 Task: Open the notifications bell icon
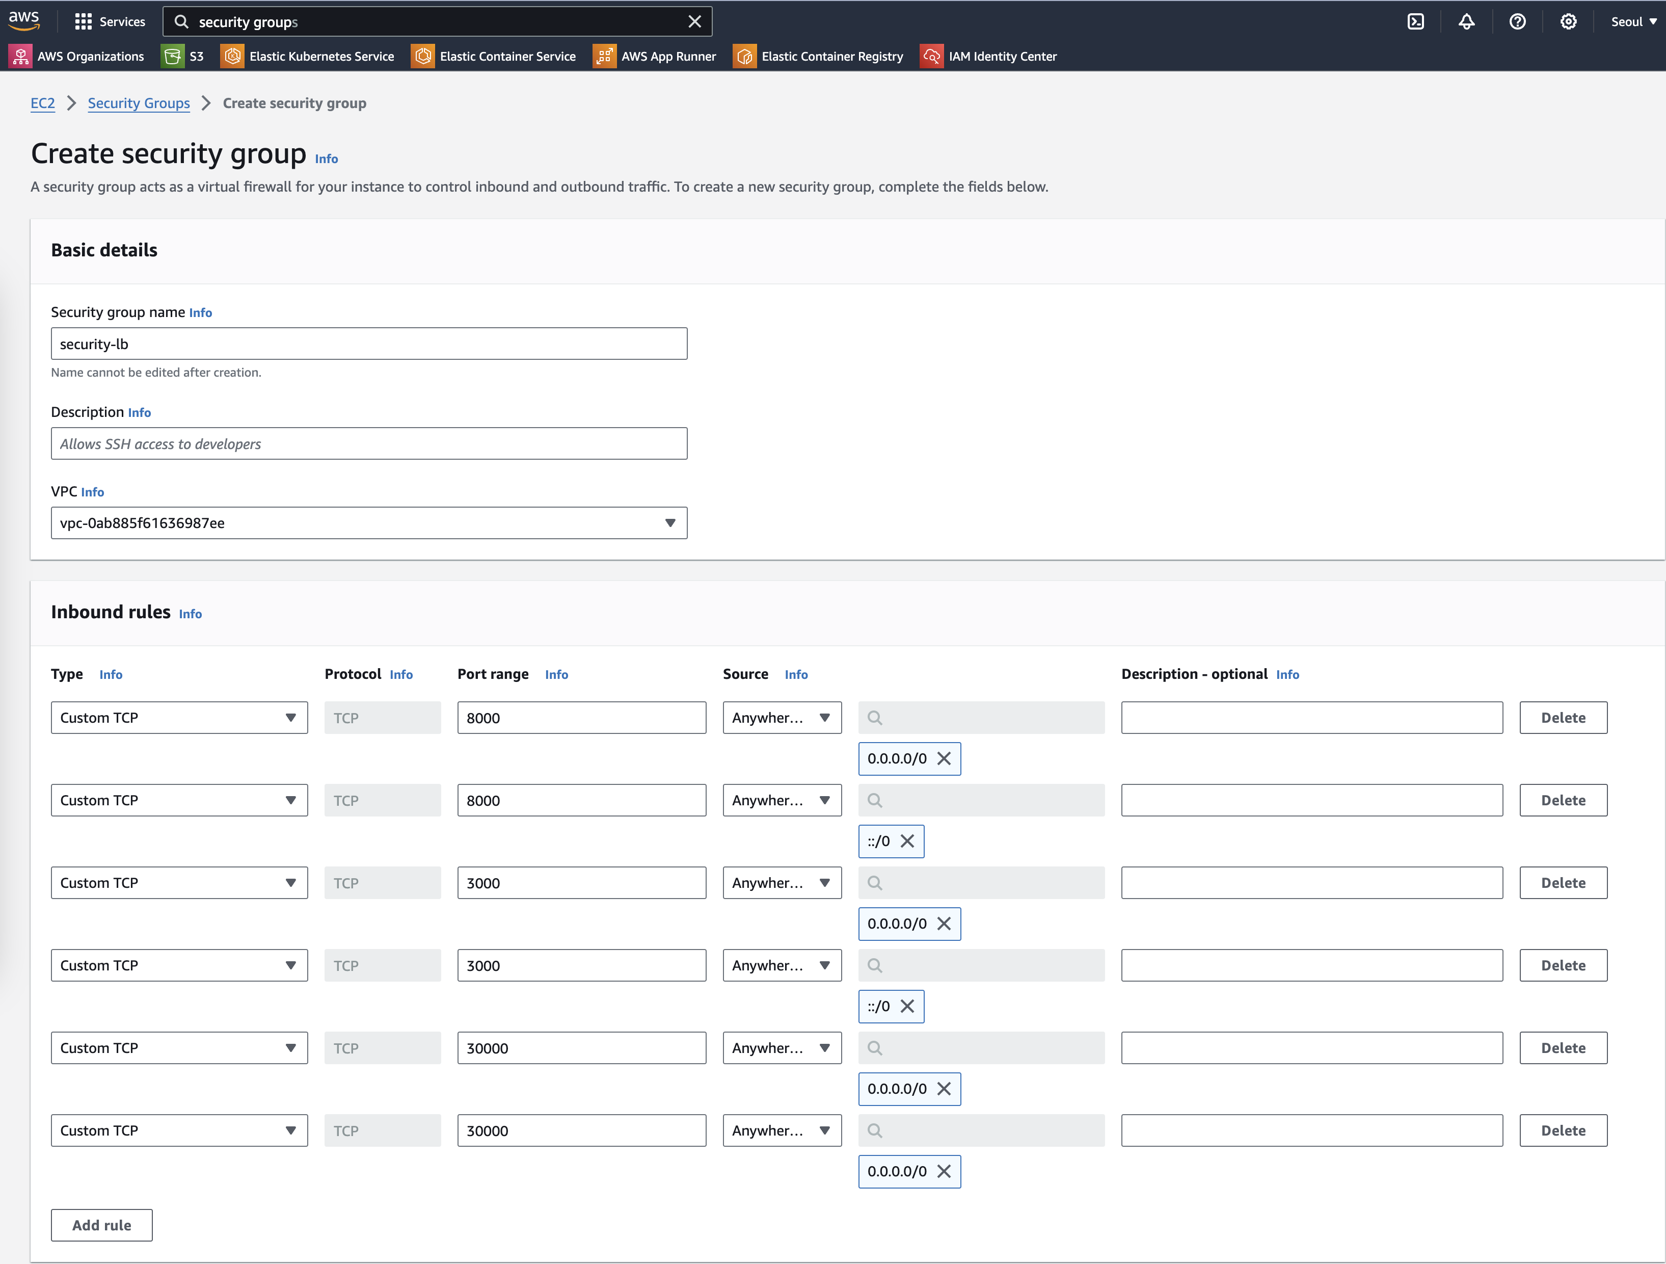(1466, 22)
